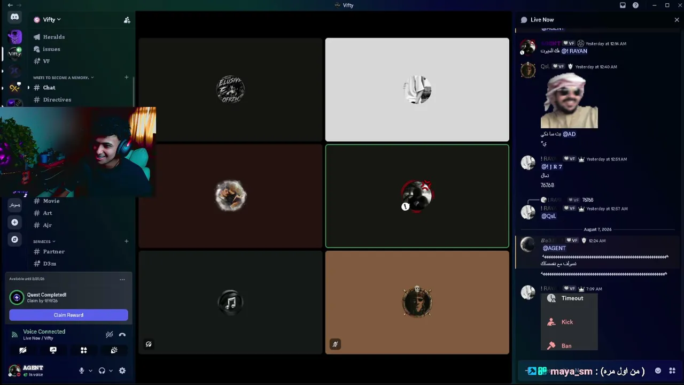
Task: Click the Claim Reward button
Action: point(68,315)
